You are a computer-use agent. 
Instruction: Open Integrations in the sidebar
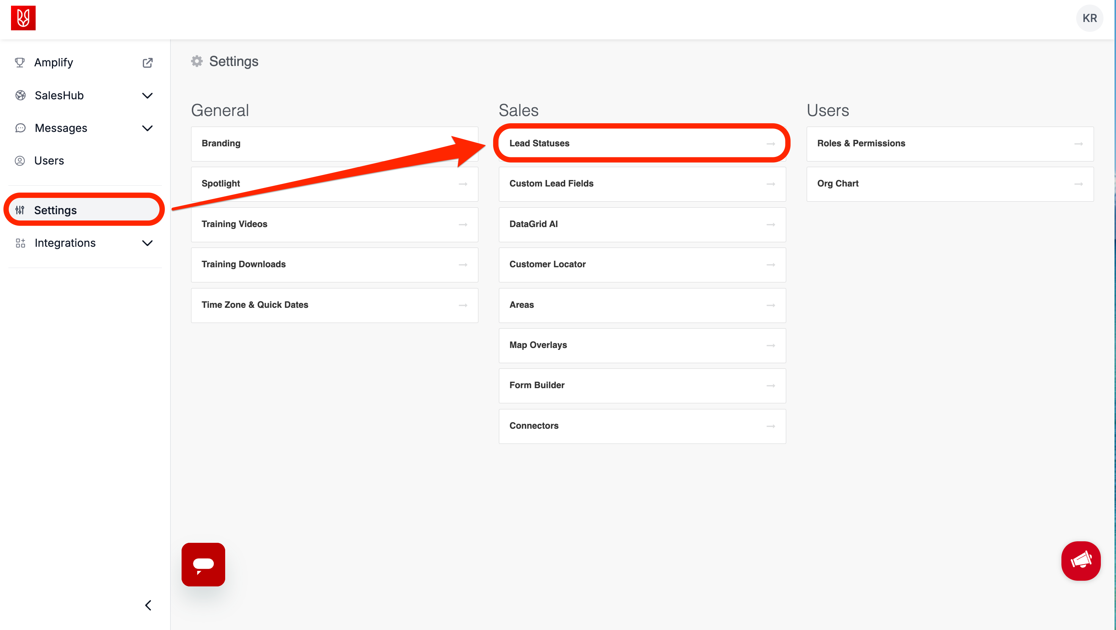coord(65,243)
